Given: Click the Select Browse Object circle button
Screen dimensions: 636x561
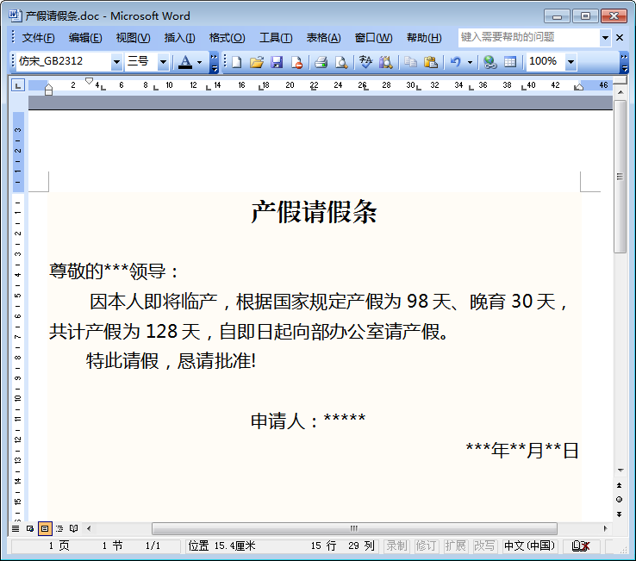Looking at the screenshot, I should [x=619, y=499].
